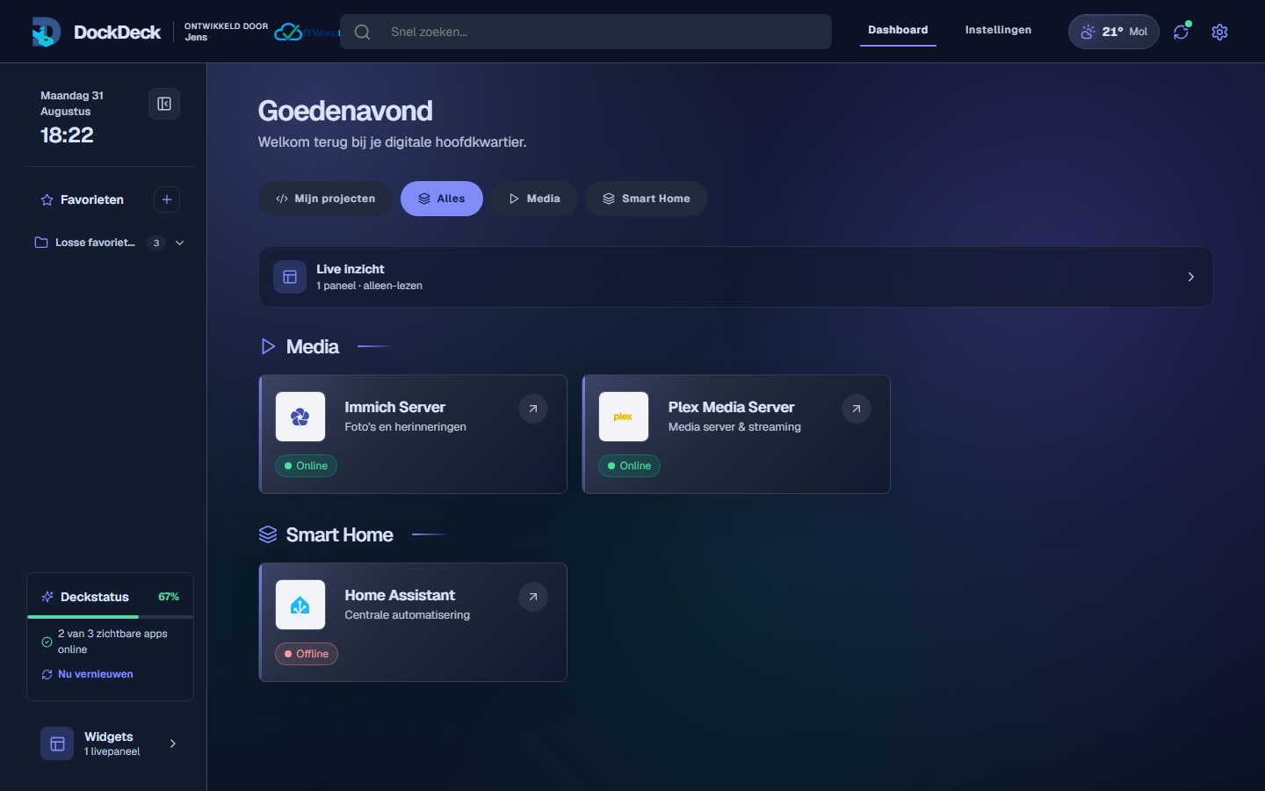This screenshot has height=791, width=1265.
Task: Add a favorite with the plus button
Action: coord(167,200)
